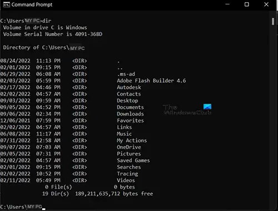Click the Music directory name
Screen dimensions: 278x211
click(x=125, y=134)
